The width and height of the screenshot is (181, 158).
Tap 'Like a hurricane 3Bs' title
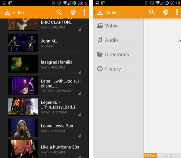click(60, 147)
